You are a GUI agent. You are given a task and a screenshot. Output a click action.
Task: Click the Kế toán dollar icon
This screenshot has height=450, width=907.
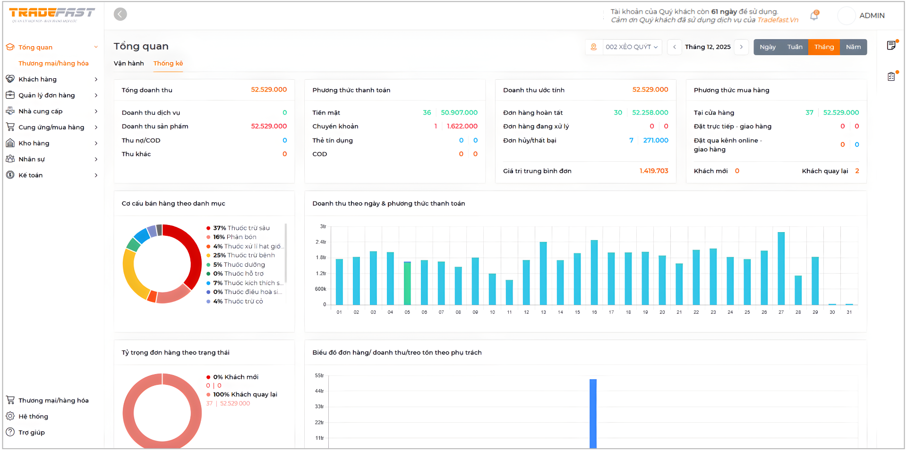(10, 175)
